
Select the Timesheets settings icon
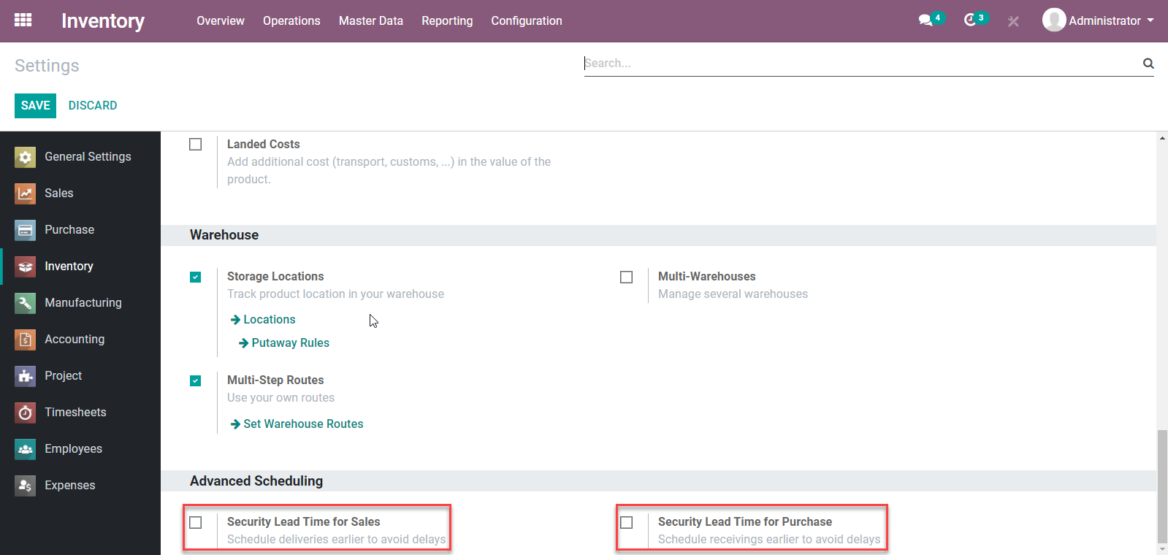[25, 413]
